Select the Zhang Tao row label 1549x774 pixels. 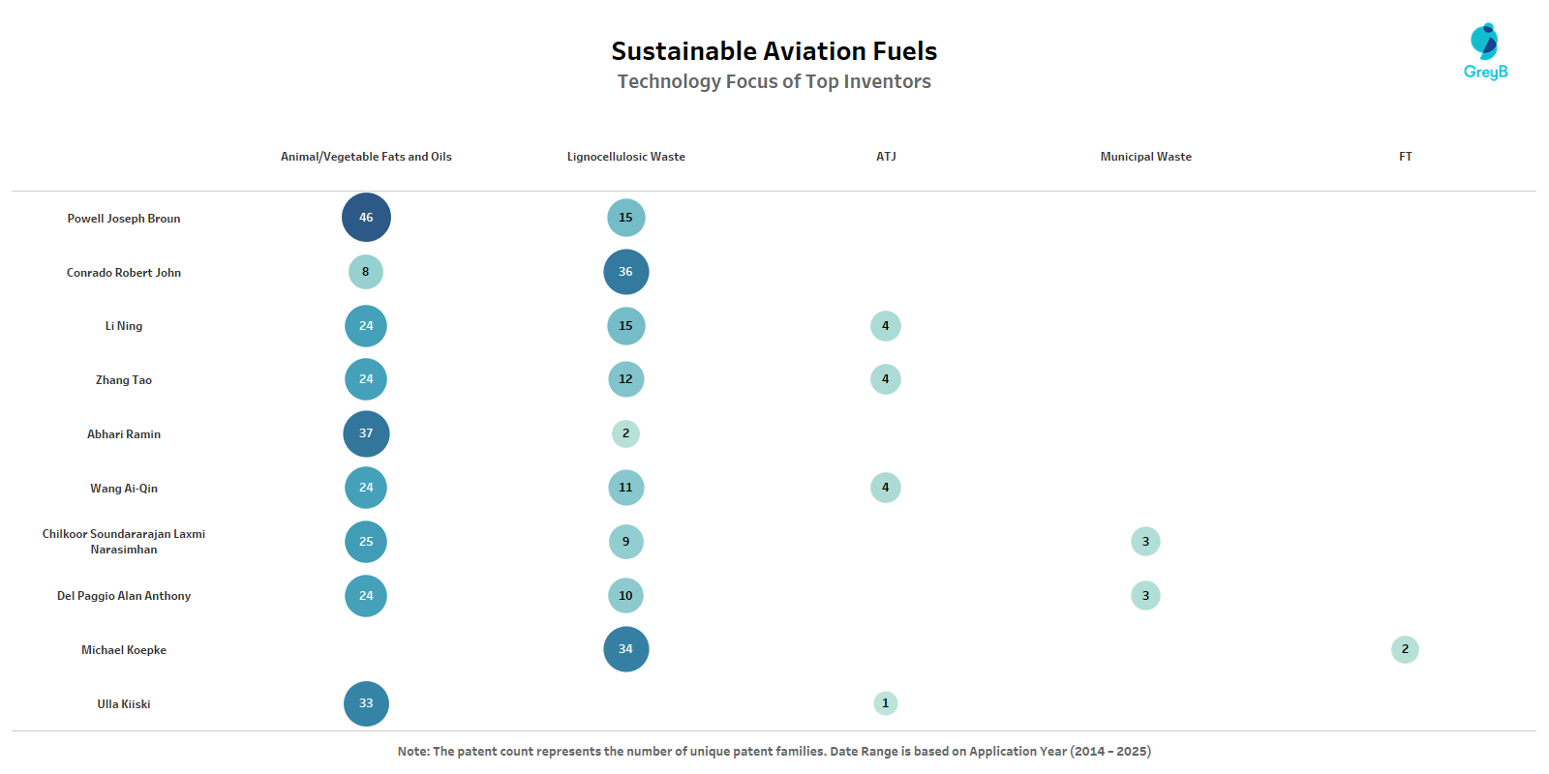124,380
